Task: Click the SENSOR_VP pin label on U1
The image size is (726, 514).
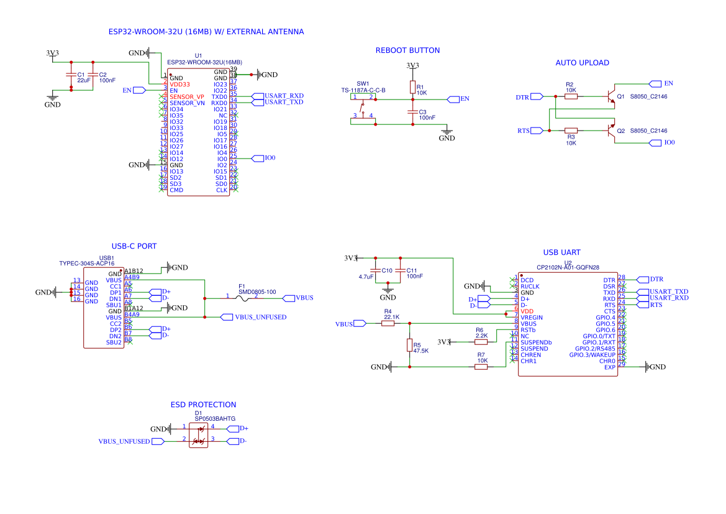Action: (186, 97)
